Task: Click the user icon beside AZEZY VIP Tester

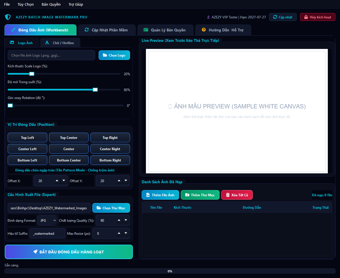Action: pos(209,17)
